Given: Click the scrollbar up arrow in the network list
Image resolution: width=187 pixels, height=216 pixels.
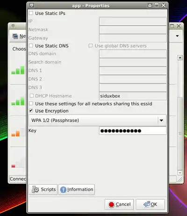Looking at the screenshot, I should tap(180, 58).
